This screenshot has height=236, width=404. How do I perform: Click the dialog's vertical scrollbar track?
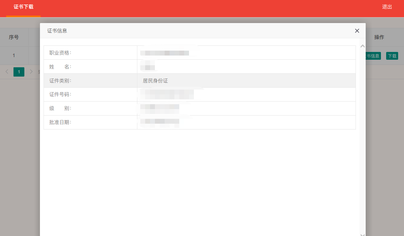pyautogui.click(x=362, y=146)
